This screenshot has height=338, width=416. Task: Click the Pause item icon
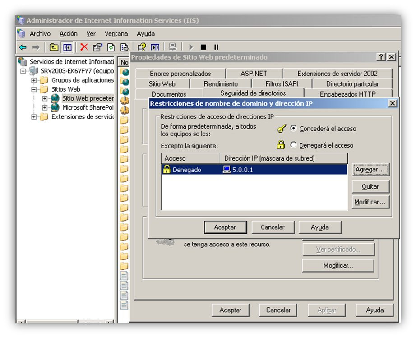pyautogui.click(x=216, y=47)
